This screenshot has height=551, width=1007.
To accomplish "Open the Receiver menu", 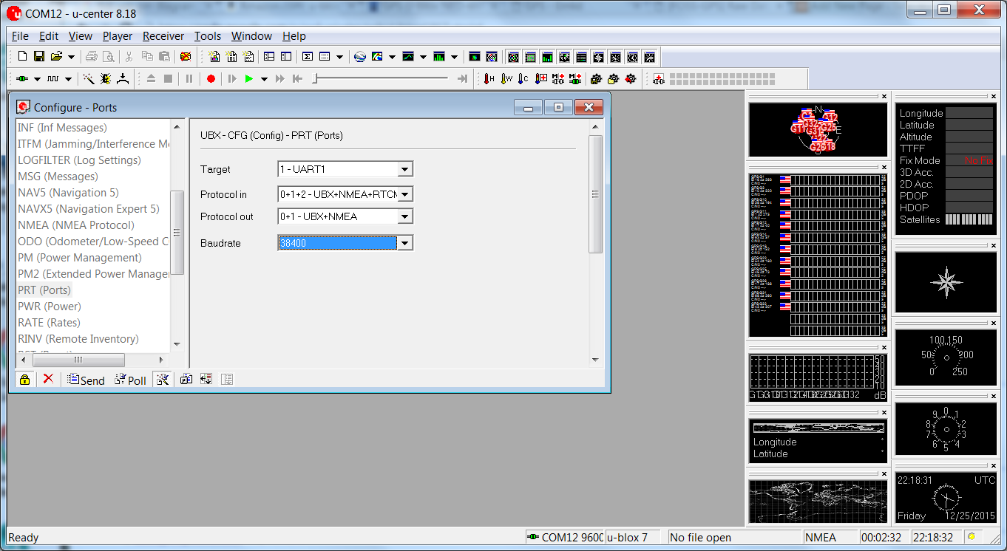I will point(163,36).
